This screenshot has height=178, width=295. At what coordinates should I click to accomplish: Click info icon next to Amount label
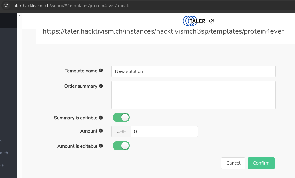[x=101, y=130]
